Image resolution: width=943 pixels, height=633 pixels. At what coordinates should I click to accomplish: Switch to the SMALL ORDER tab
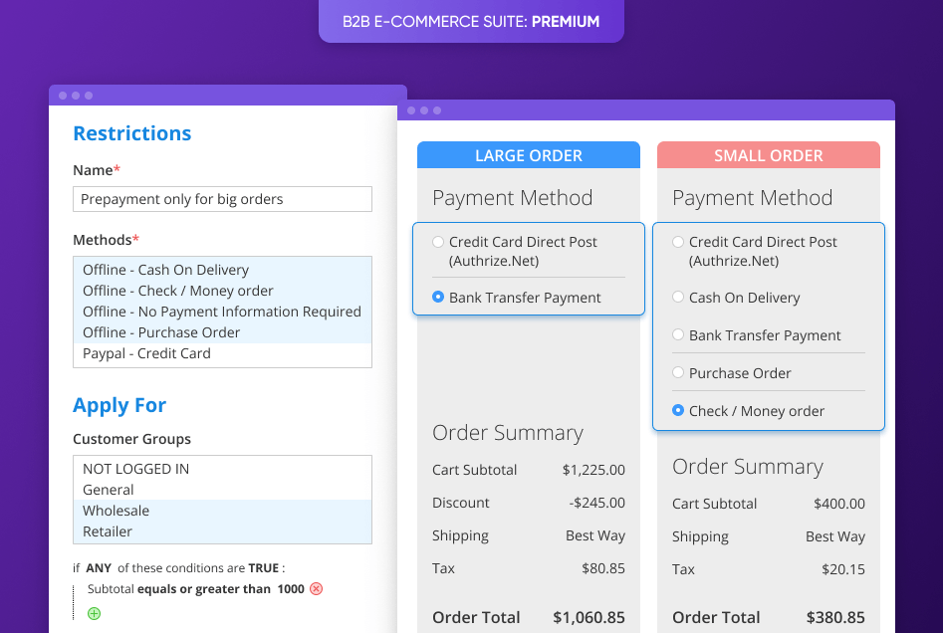(x=768, y=155)
